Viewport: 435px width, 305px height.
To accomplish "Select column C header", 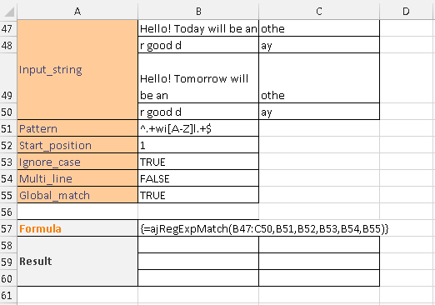I will [319, 12].
